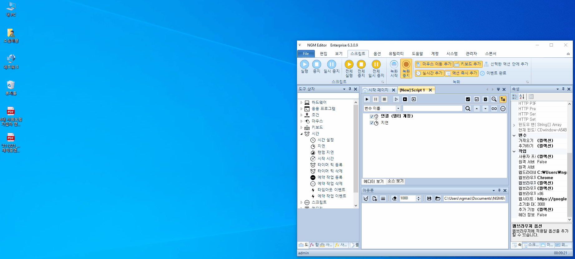575x259 pixels.
Task: Toggle 키보드 추가 option
Action: (468, 64)
